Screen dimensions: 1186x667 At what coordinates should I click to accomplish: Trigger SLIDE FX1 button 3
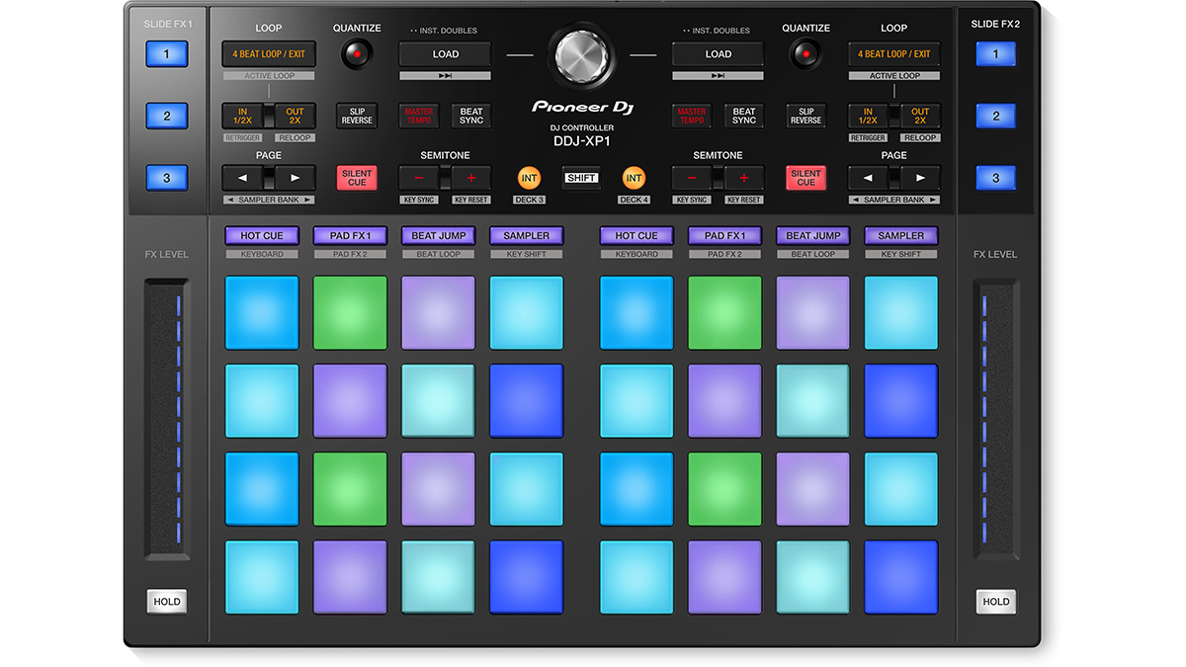167,179
